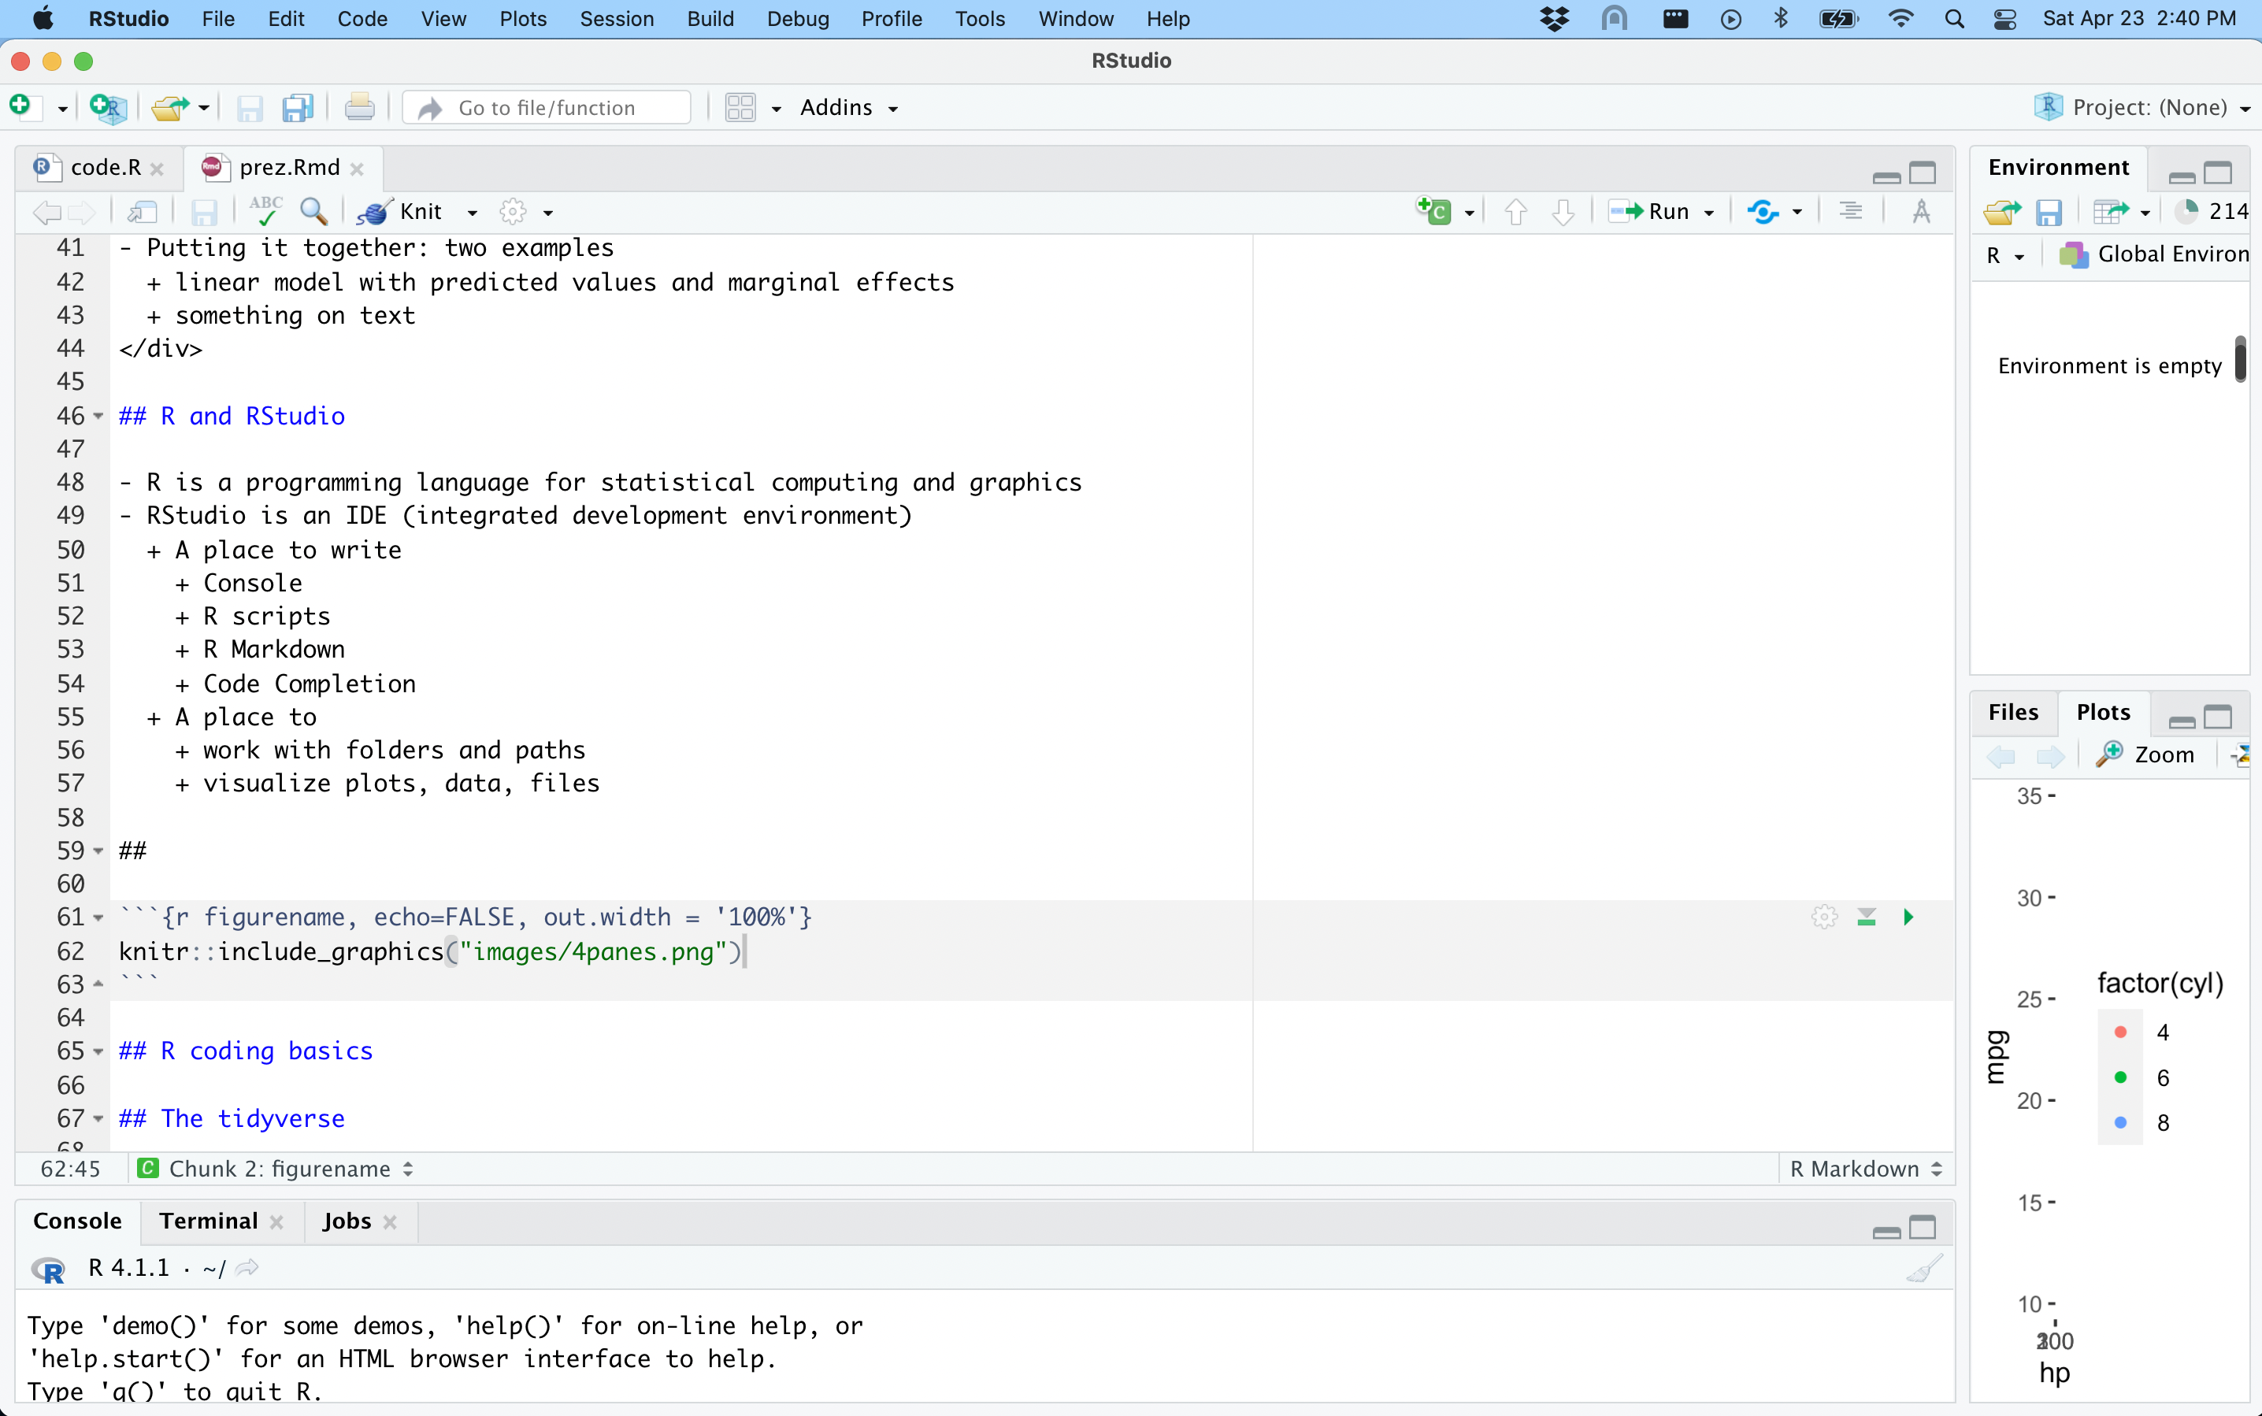Fold the code chunk at line 61
Viewport: 2262px width, 1416px height.
coord(98,917)
